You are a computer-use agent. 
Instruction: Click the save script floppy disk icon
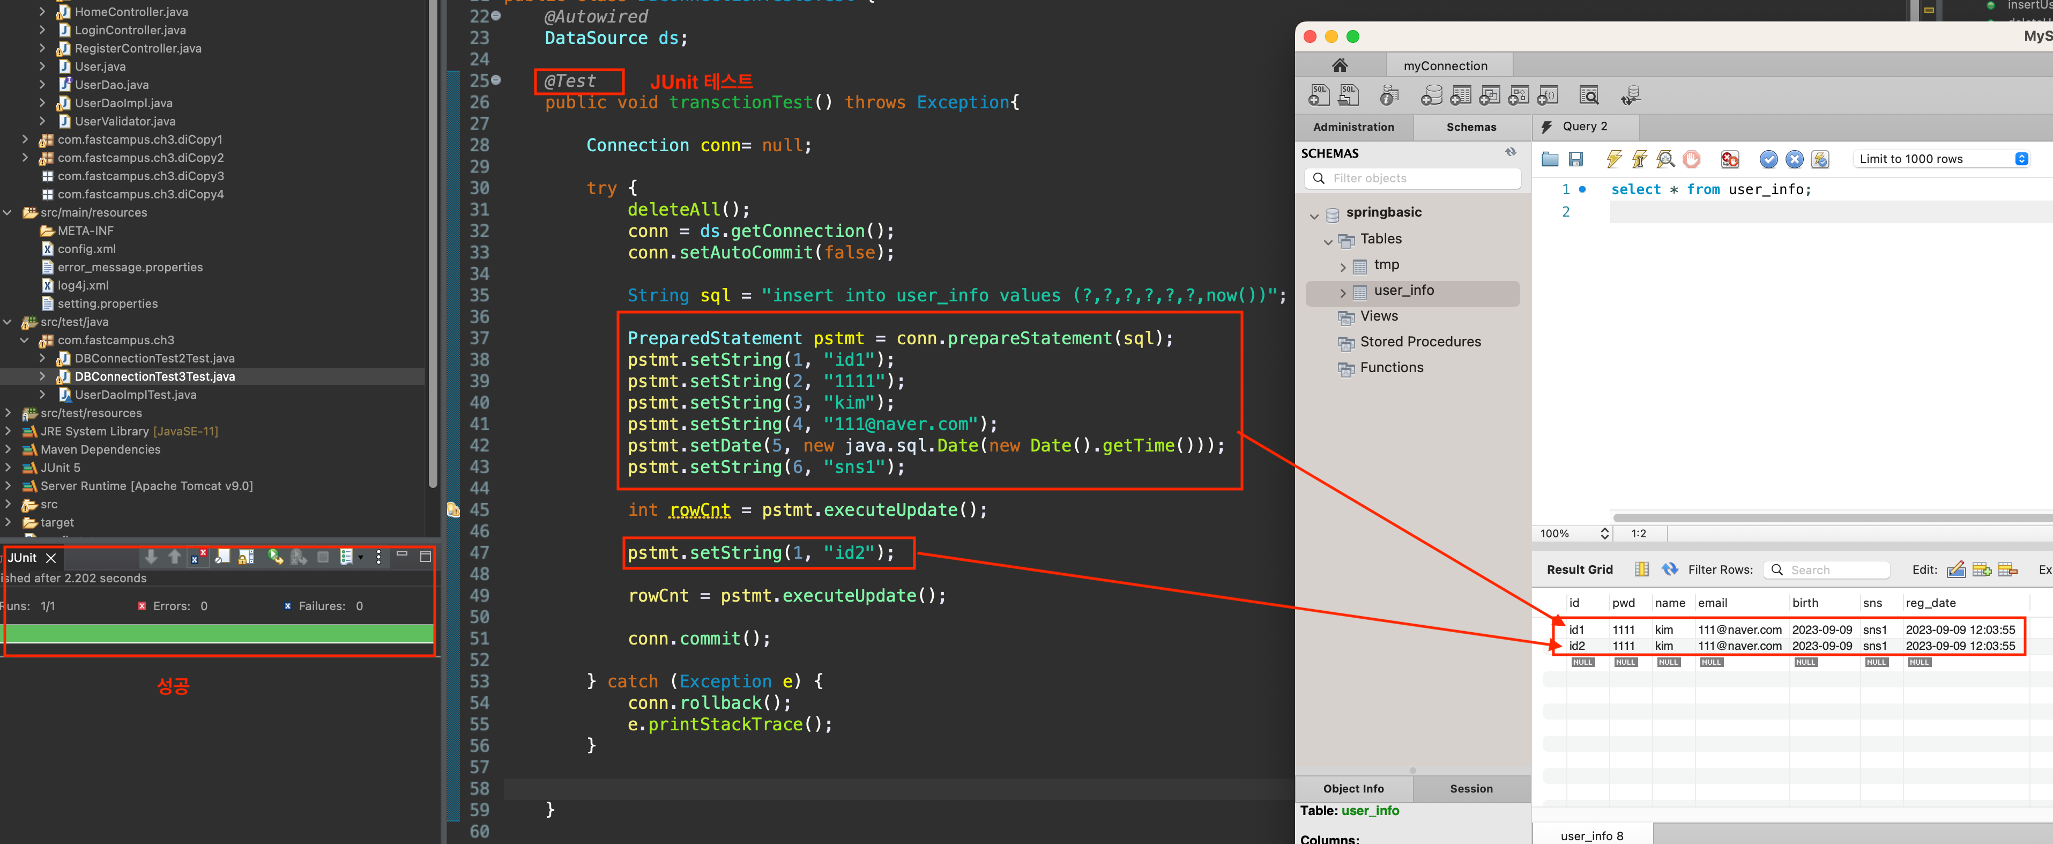tap(1575, 159)
